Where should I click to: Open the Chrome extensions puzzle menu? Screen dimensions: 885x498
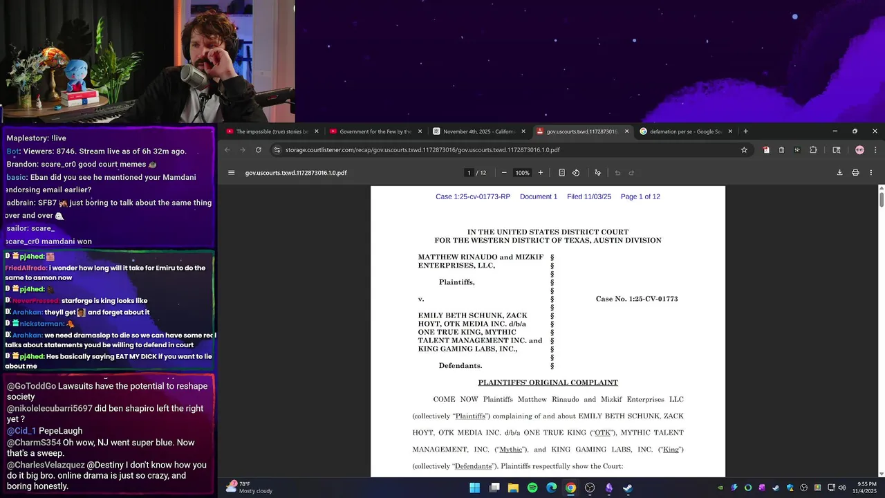pyautogui.click(x=813, y=150)
